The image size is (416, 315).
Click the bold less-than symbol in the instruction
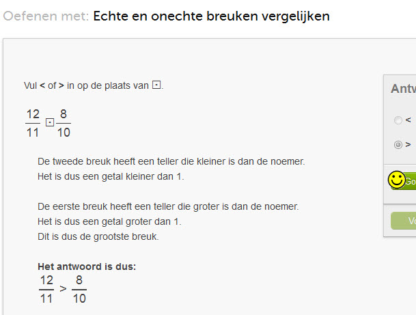[42, 85]
